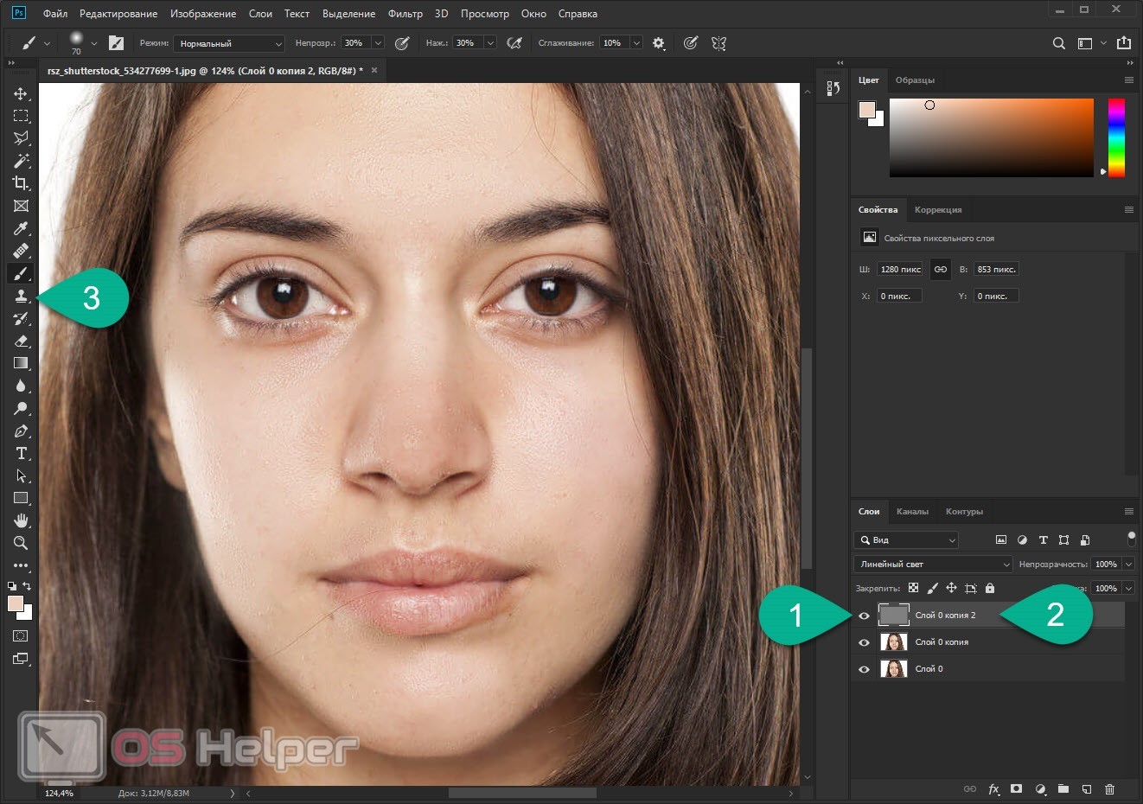Toggle visibility of Слой 0 layer
This screenshot has height=804, width=1143.
[x=864, y=669]
